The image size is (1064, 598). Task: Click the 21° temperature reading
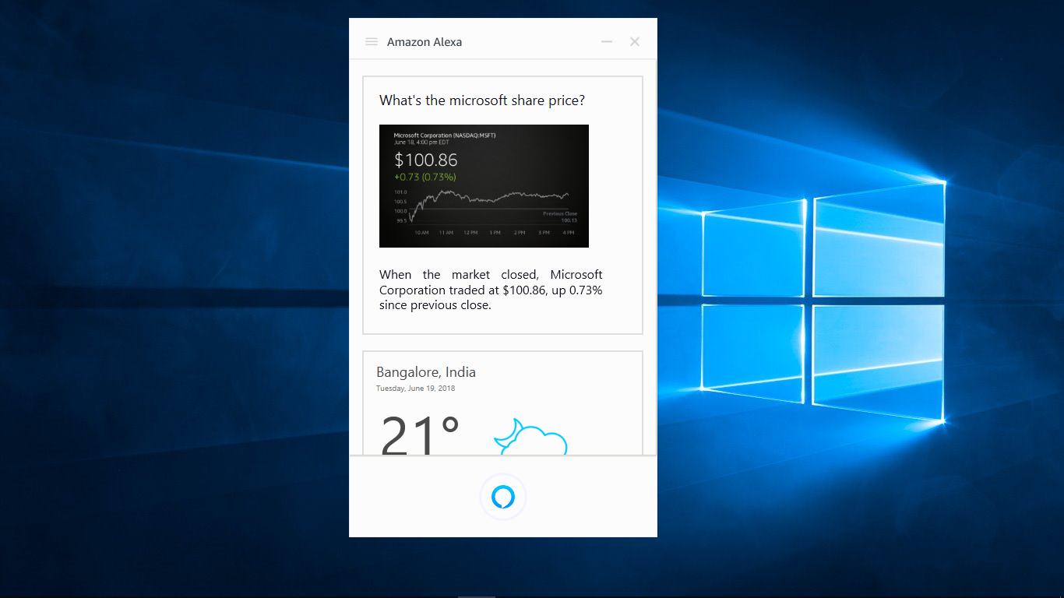click(x=420, y=434)
